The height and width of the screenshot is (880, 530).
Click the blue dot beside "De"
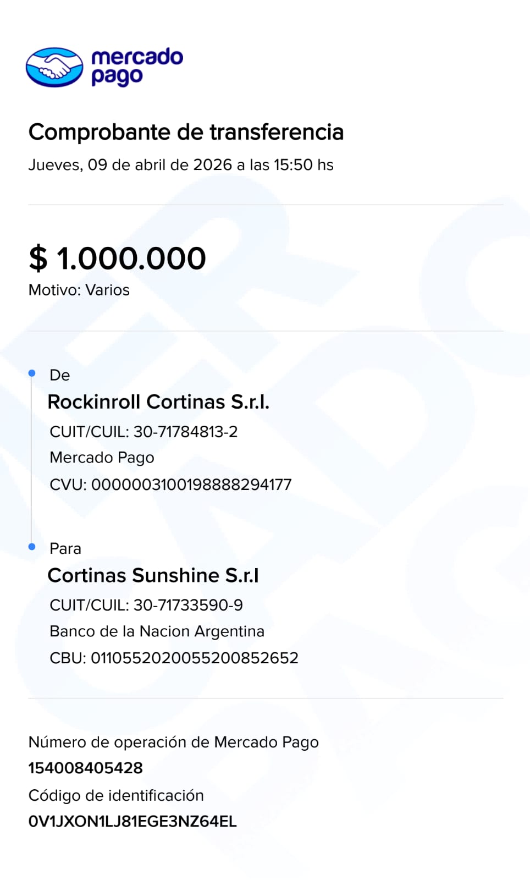click(32, 373)
